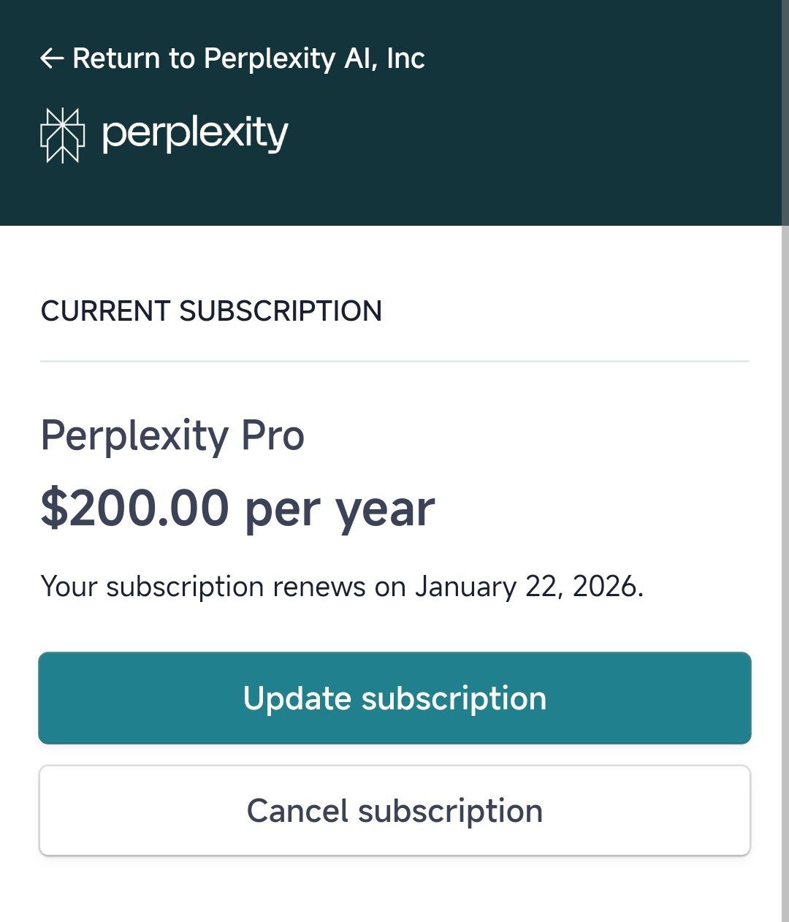
Task: Click the back arrow icon in header
Action: point(52,58)
